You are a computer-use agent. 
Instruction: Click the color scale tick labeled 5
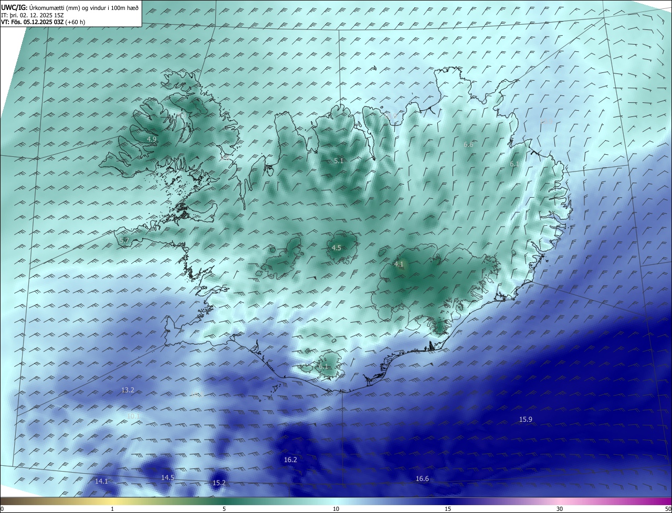(x=224, y=509)
